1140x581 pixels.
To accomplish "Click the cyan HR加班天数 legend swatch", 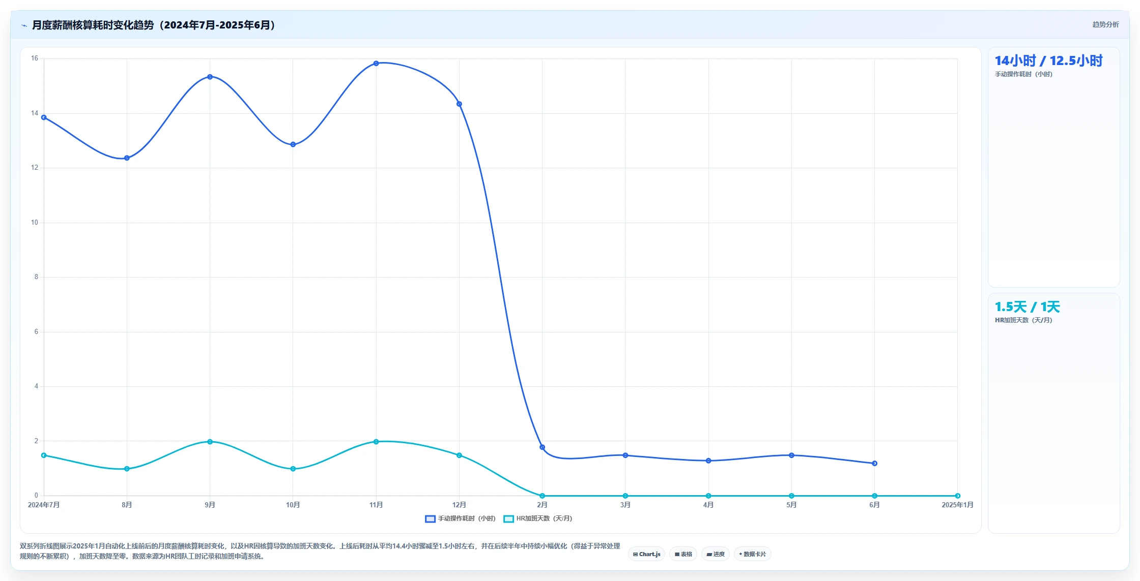I will coord(508,518).
